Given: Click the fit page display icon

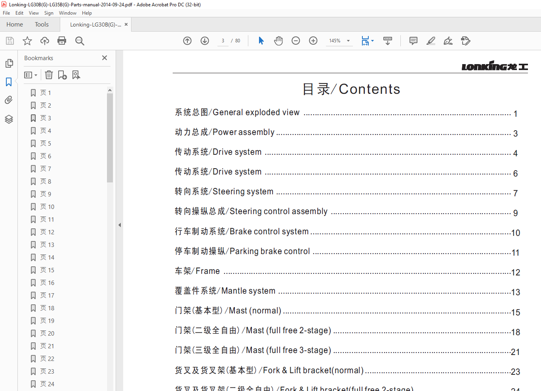Looking at the screenshot, I should [x=365, y=41].
